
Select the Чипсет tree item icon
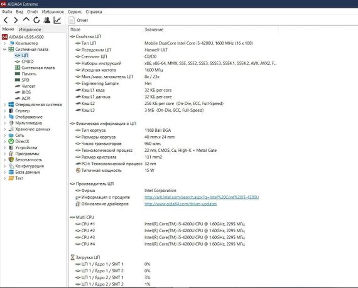18,86
